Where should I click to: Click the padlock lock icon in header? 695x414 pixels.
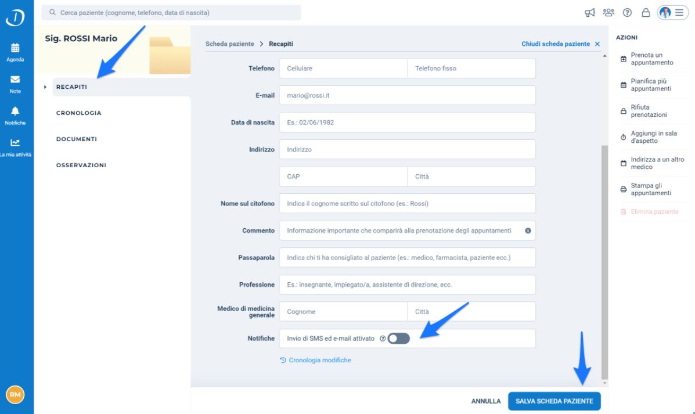(x=646, y=12)
